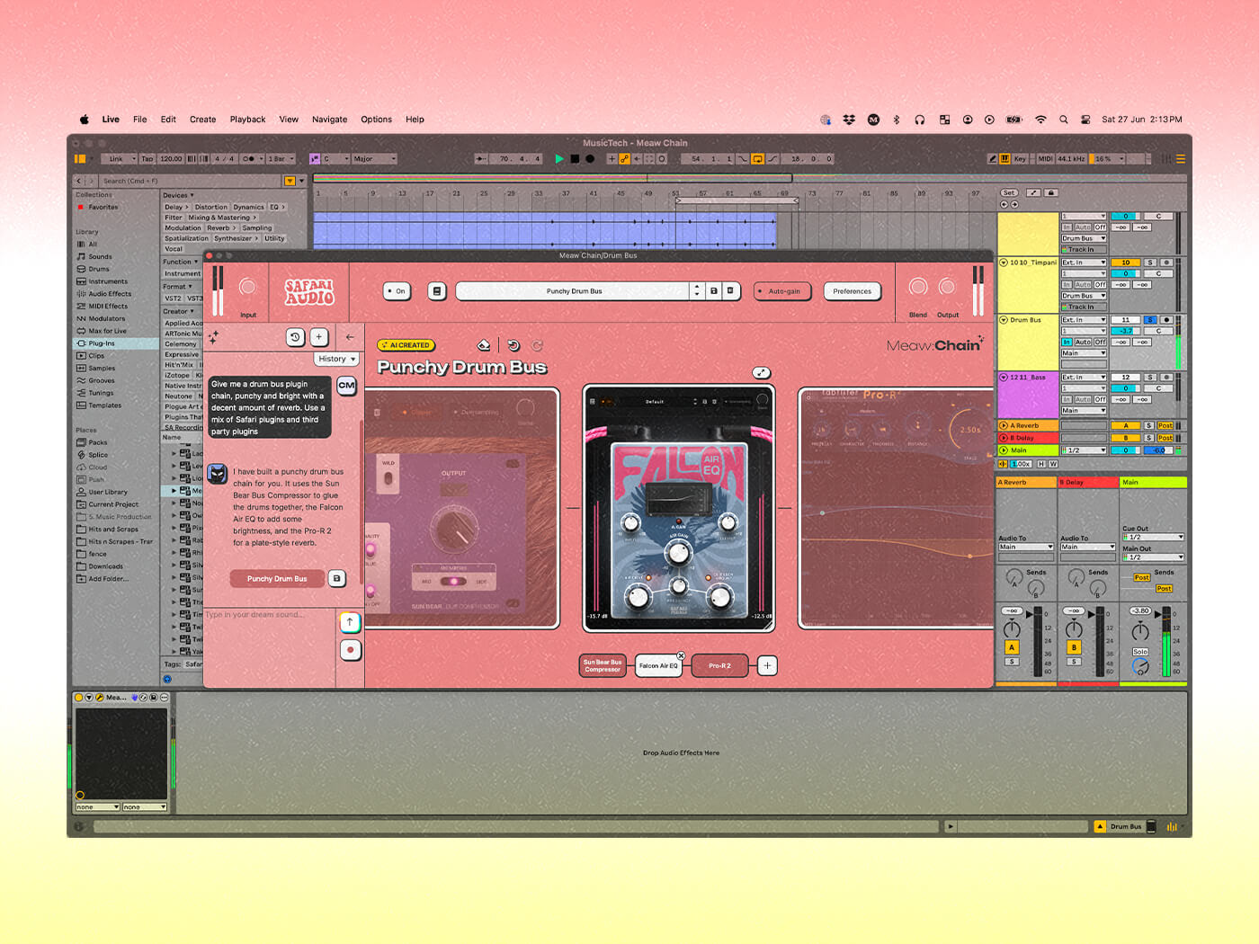Open the Create menu
The height and width of the screenshot is (944, 1259).
pyautogui.click(x=202, y=120)
